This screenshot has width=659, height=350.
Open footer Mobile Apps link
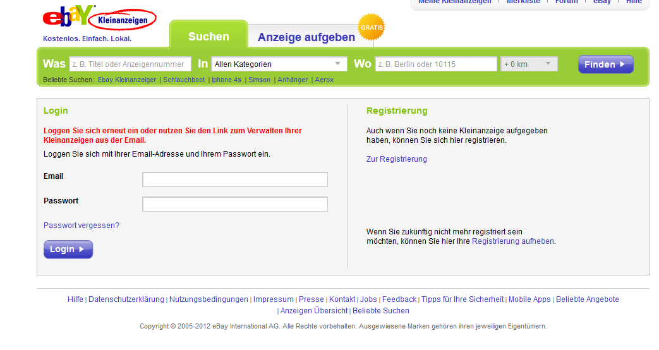click(x=529, y=299)
